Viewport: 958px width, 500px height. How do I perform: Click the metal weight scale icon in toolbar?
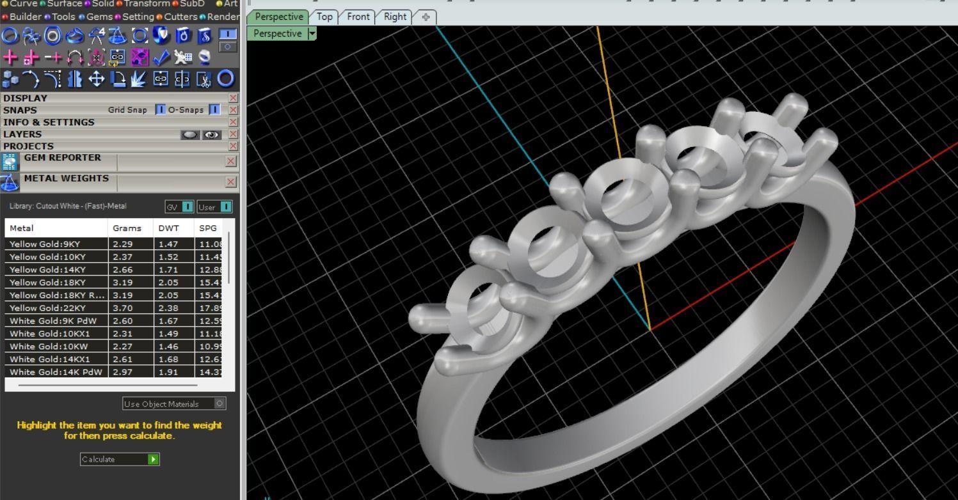click(117, 36)
